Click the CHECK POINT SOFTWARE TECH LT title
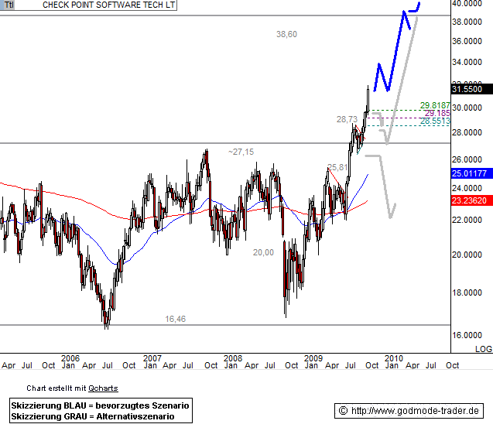493x431 pixels. [109, 5]
